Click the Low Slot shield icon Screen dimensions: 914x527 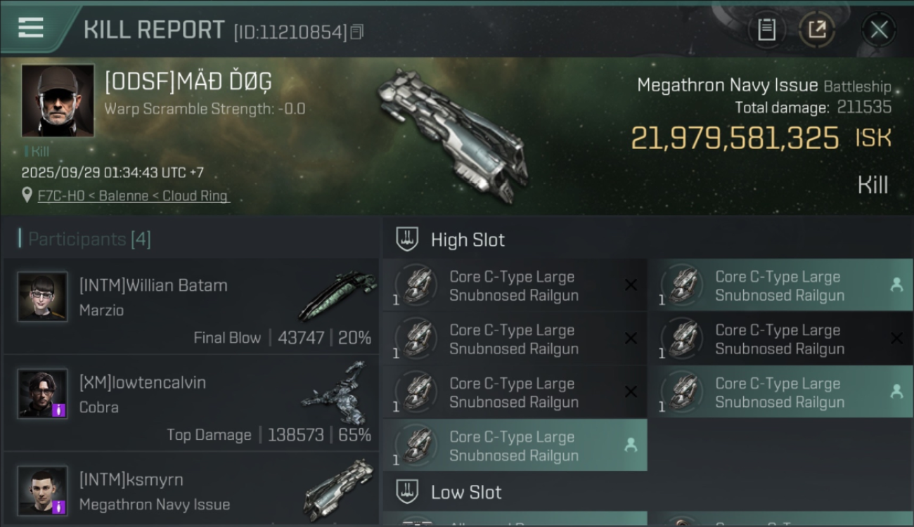[407, 491]
